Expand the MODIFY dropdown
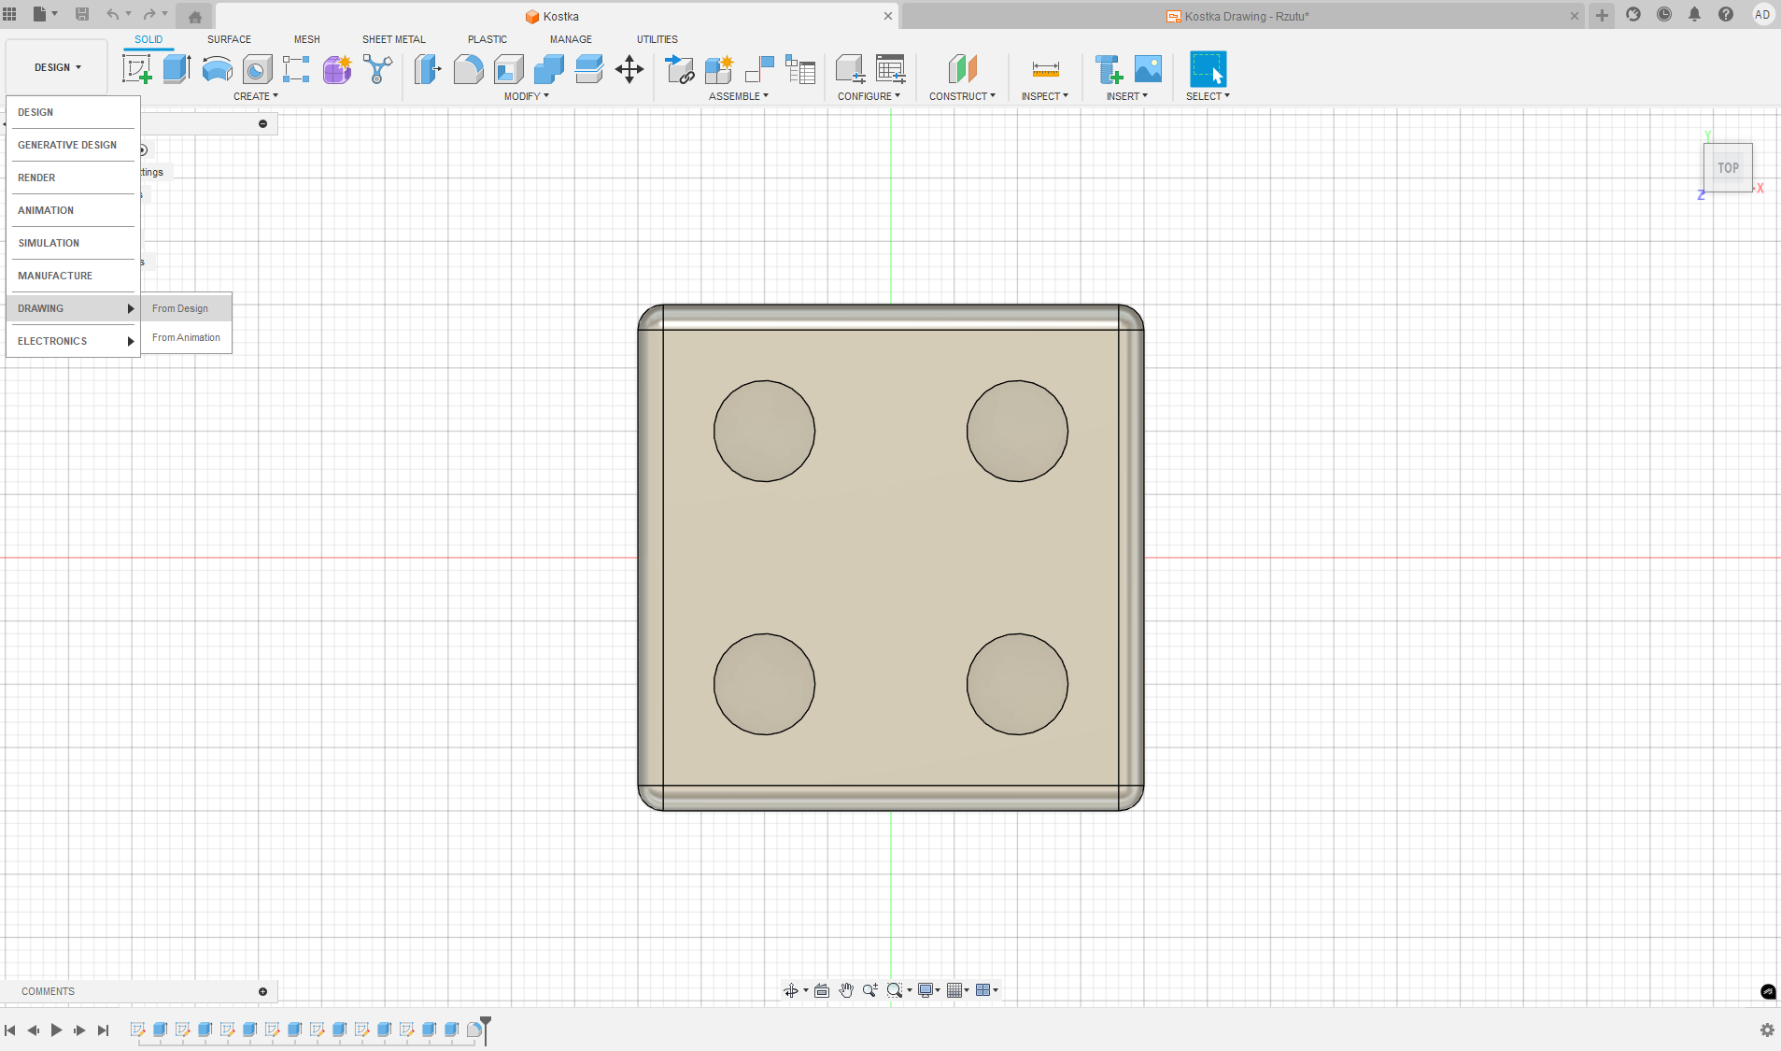Viewport: 1781px width, 1051px height. 526,96
